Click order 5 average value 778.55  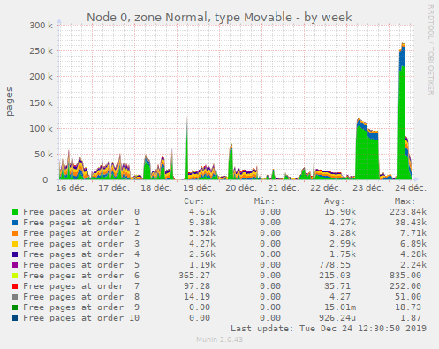(335, 265)
